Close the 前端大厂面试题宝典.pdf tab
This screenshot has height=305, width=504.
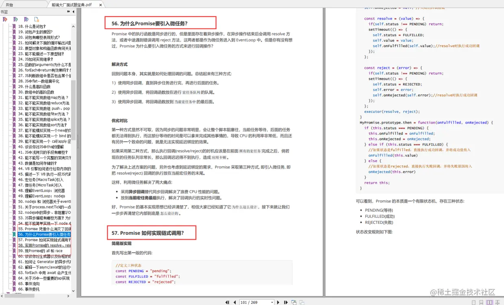coord(100,5)
